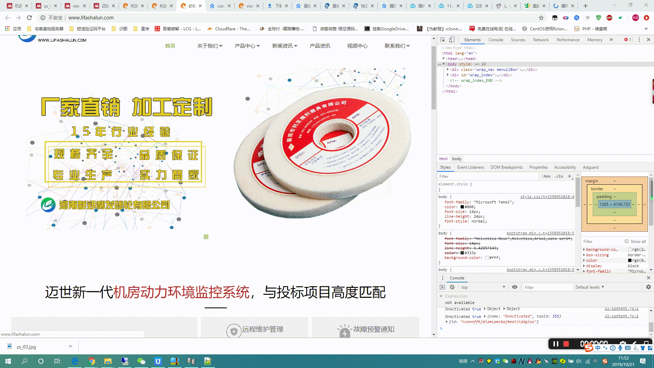Expand the head element node
This screenshot has height=368, width=654.
[x=444, y=59]
